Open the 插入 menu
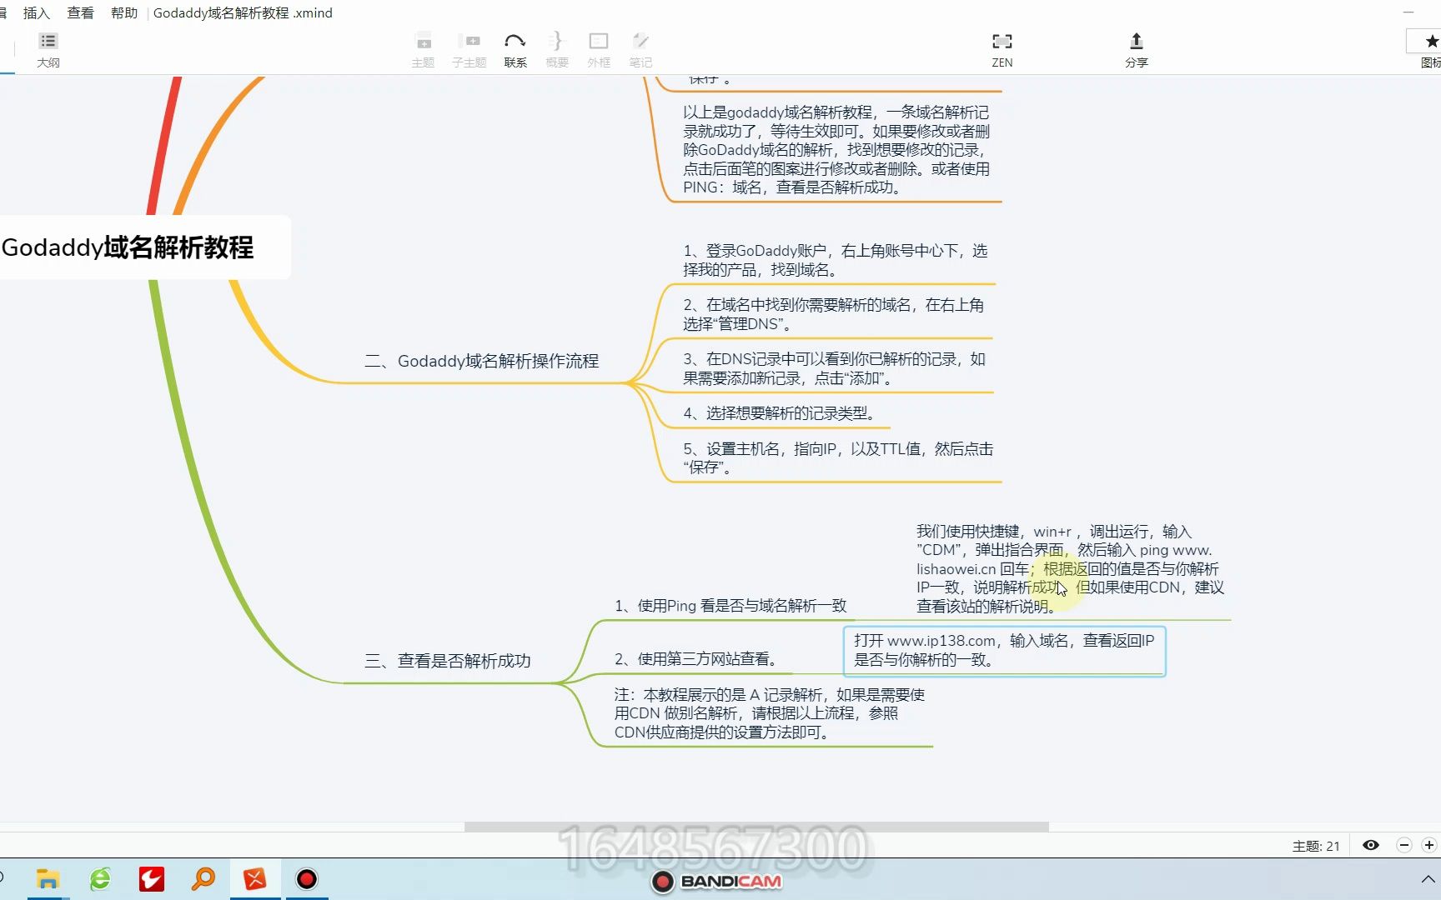 [37, 12]
